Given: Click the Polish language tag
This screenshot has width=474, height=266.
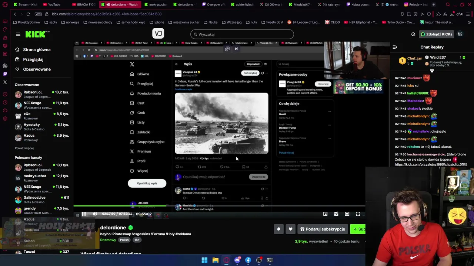Looking at the screenshot, I should pos(124,240).
